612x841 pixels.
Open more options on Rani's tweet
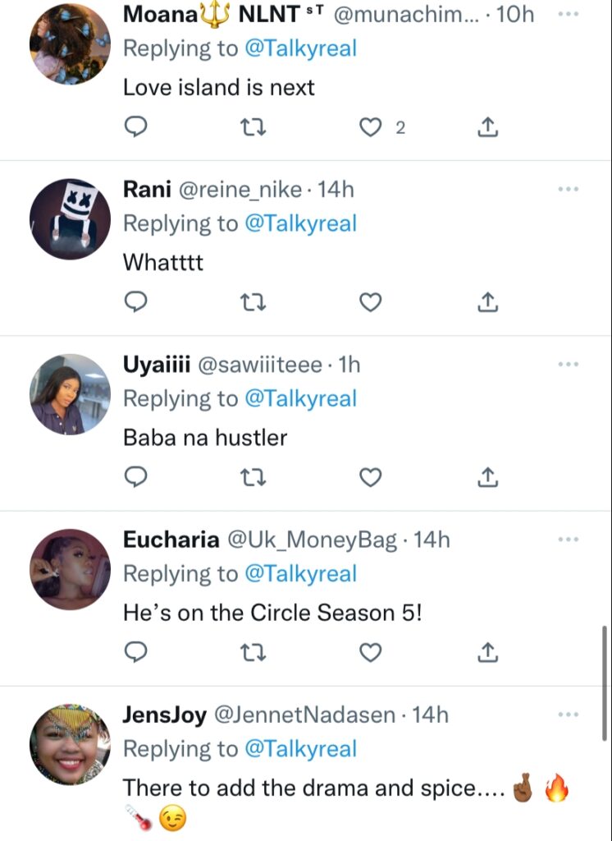(x=568, y=189)
